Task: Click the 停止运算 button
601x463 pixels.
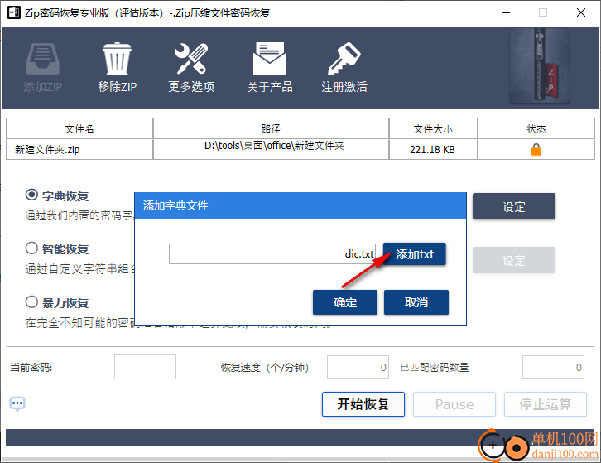Action: pos(546,404)
